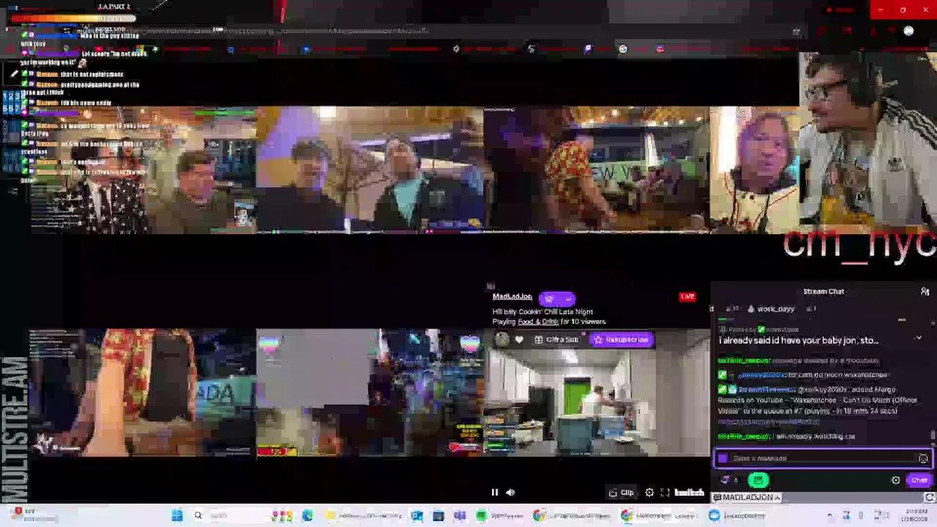Open the MadLadJon channel name link
The width and height of the screenshot is (937, 527).
point(512,296)
